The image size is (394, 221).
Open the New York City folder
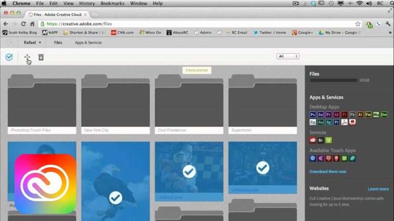115,104
